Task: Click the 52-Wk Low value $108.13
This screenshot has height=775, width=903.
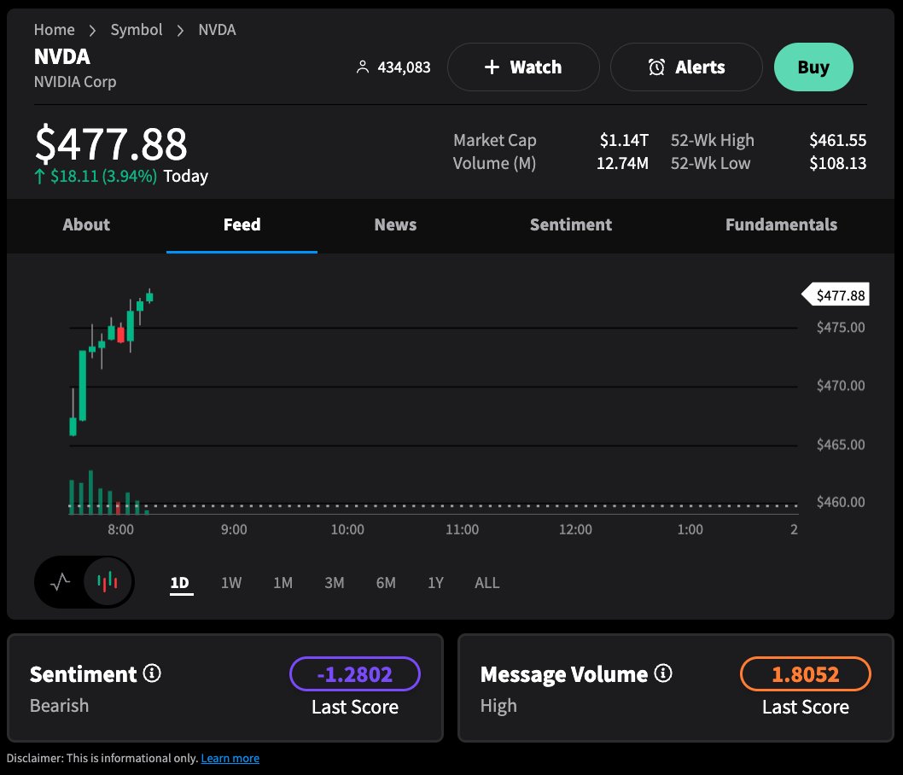Action: click(838, 164)
